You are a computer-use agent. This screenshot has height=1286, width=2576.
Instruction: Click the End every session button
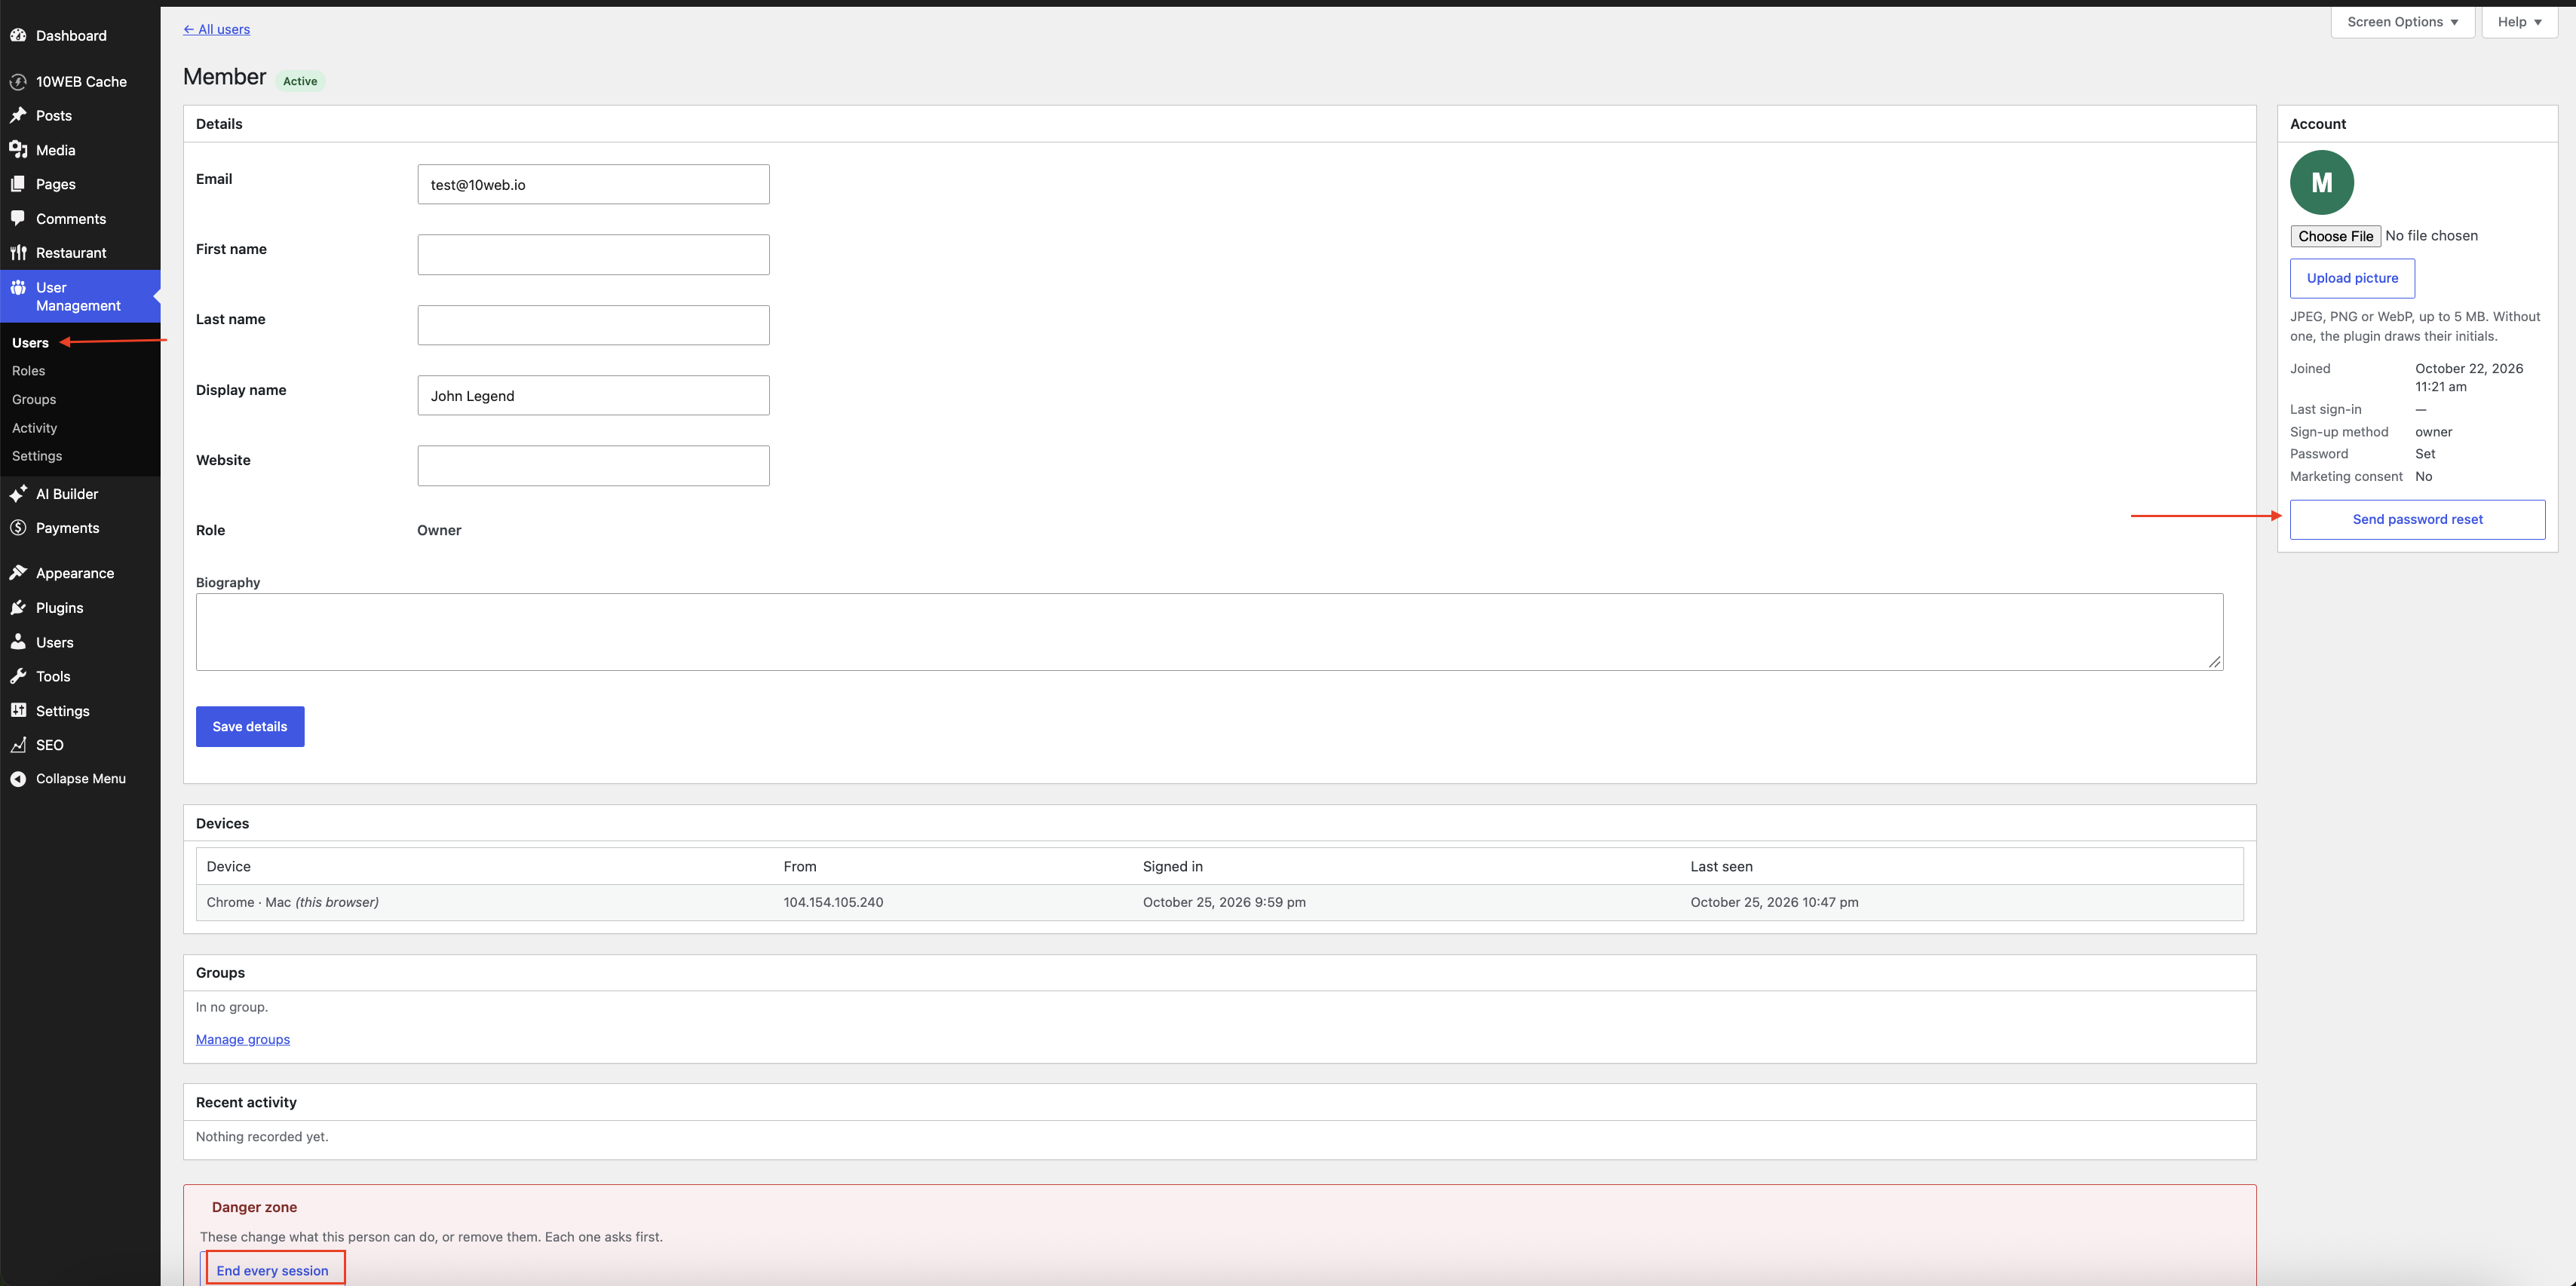pos(272,1271)
